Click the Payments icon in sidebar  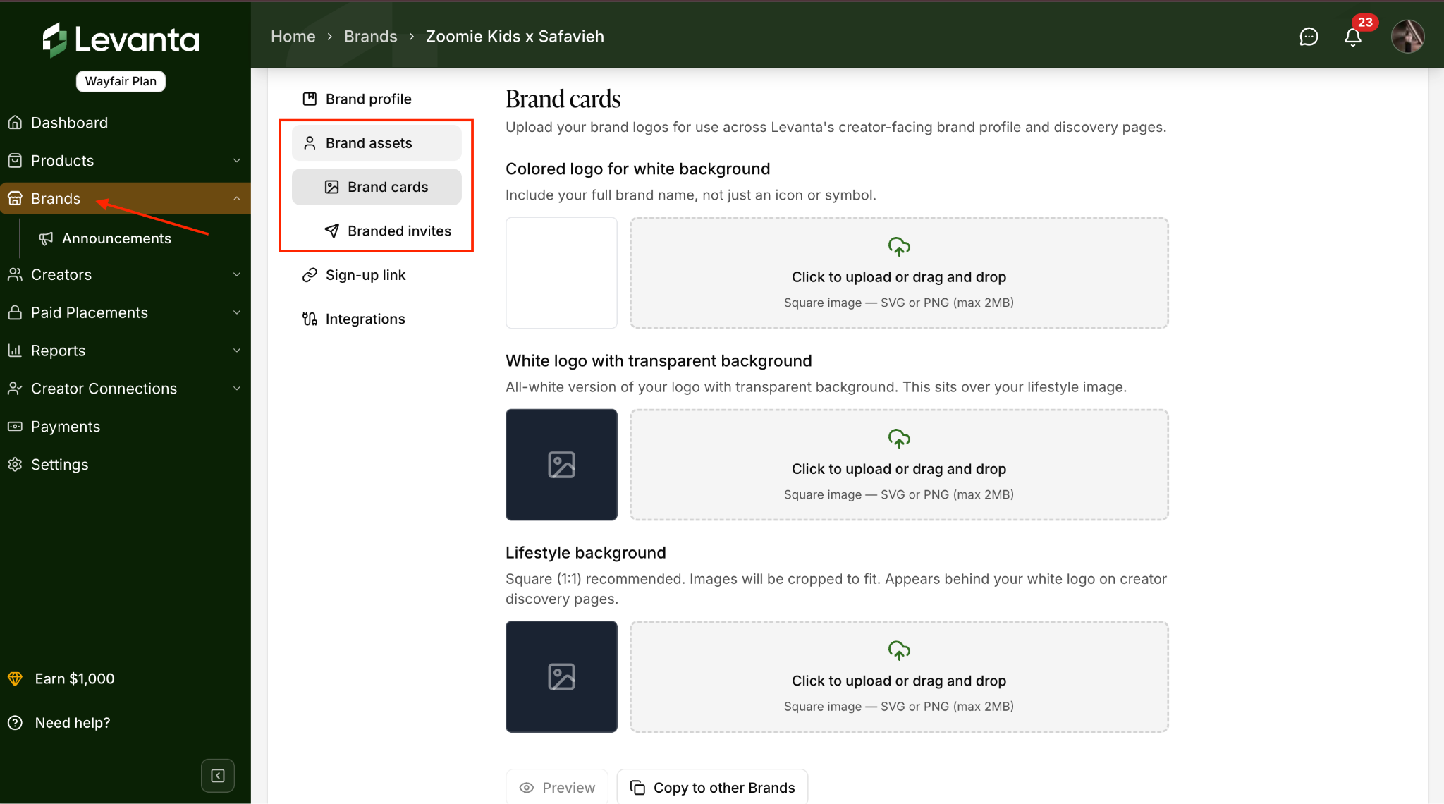pos(15,427)
